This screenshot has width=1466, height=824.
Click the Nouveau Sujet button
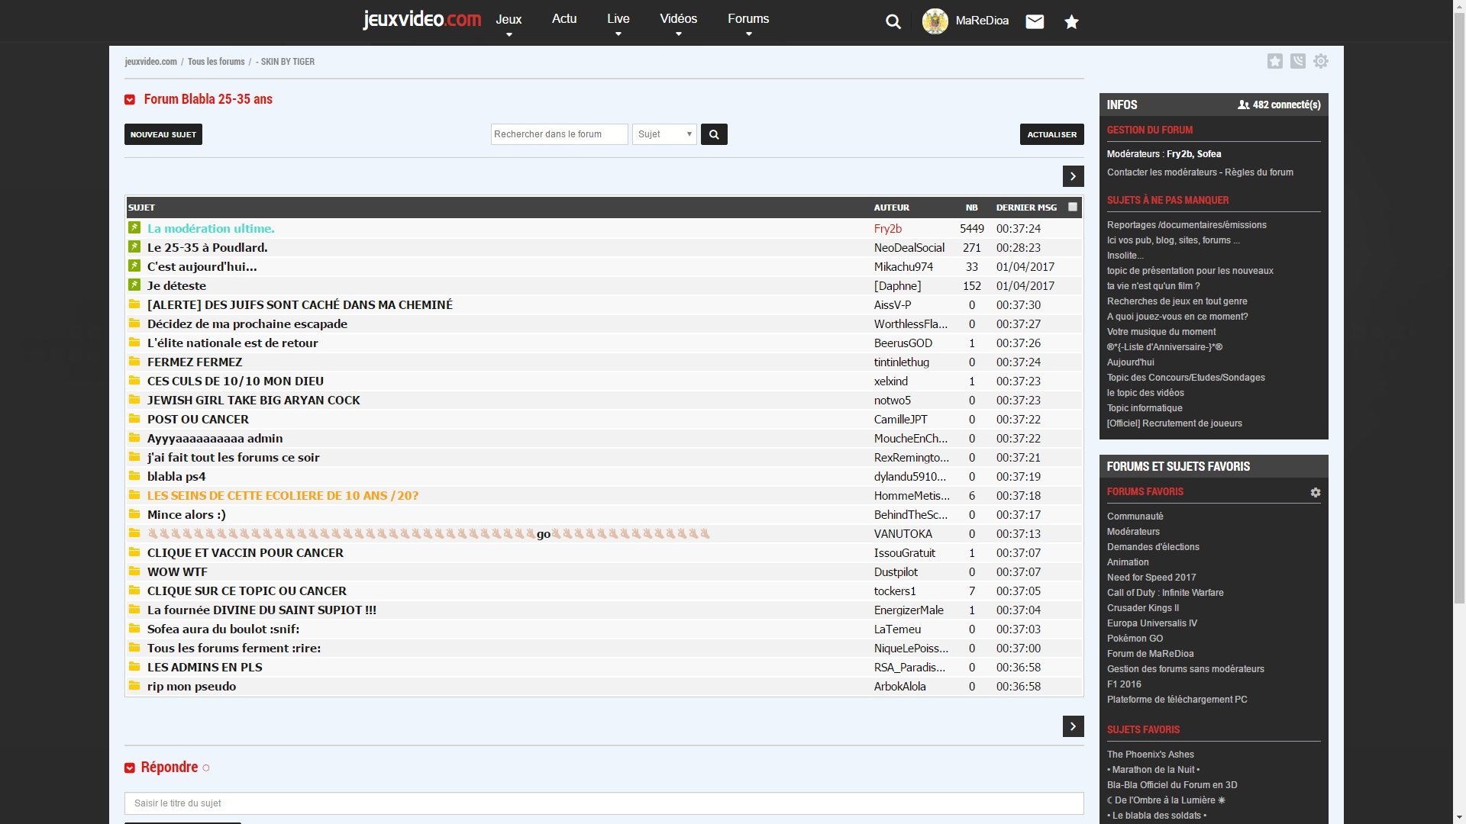163,134
